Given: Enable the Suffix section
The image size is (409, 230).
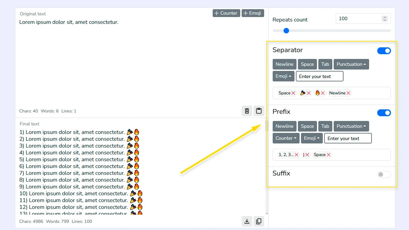Looking at the screenshot, I should pos(384,174).
